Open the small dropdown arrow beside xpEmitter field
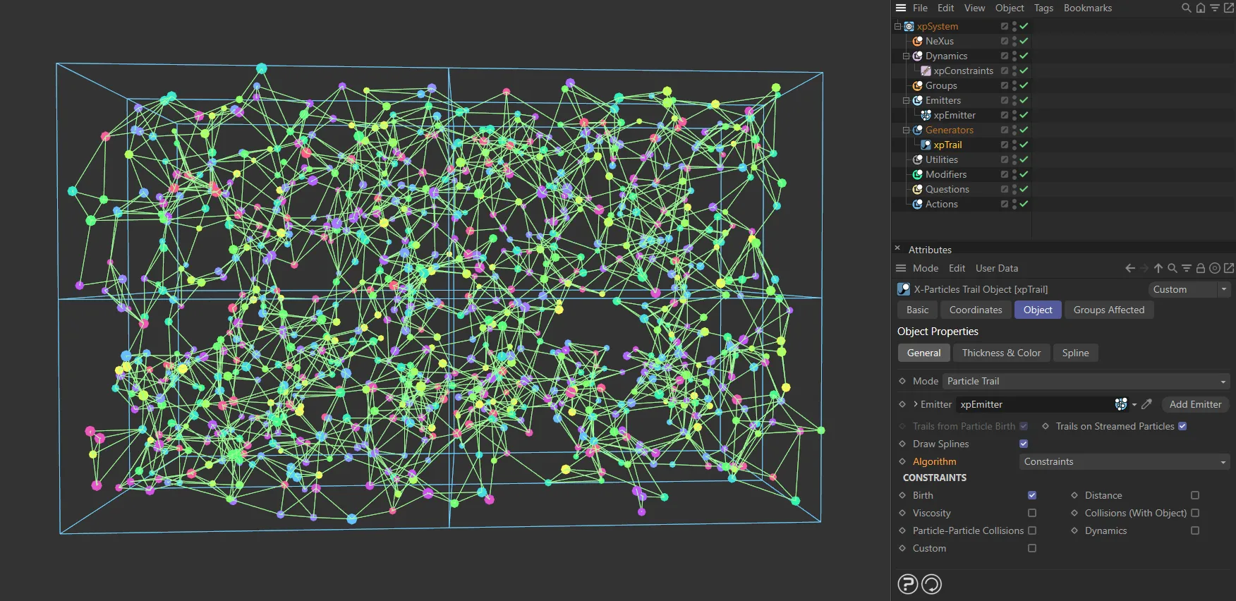Image resolution: width=1236 pixels, height=601 pixels. pyautogui.click(x=1134, y=404)
